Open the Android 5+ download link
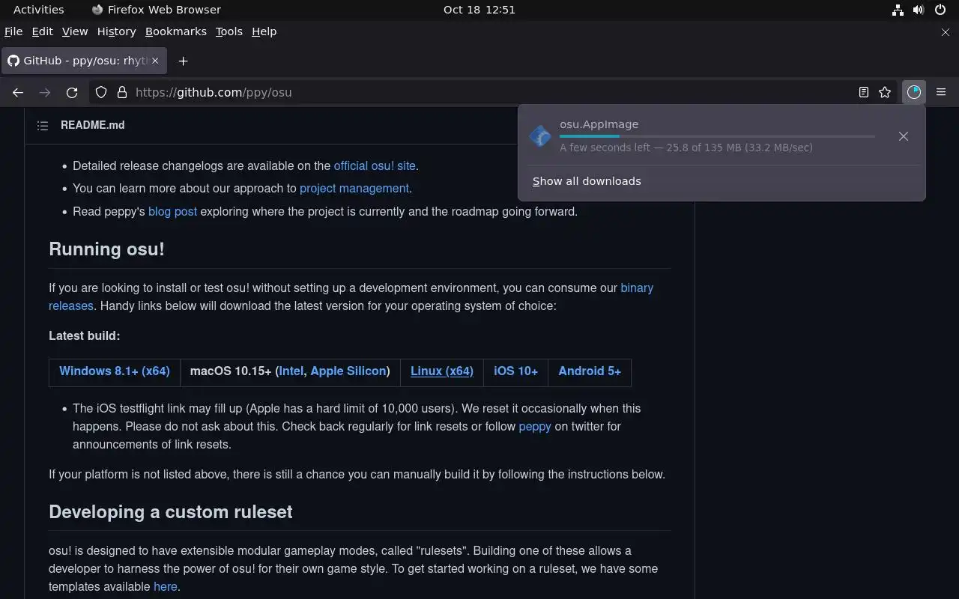 click(x=590, y=371)
